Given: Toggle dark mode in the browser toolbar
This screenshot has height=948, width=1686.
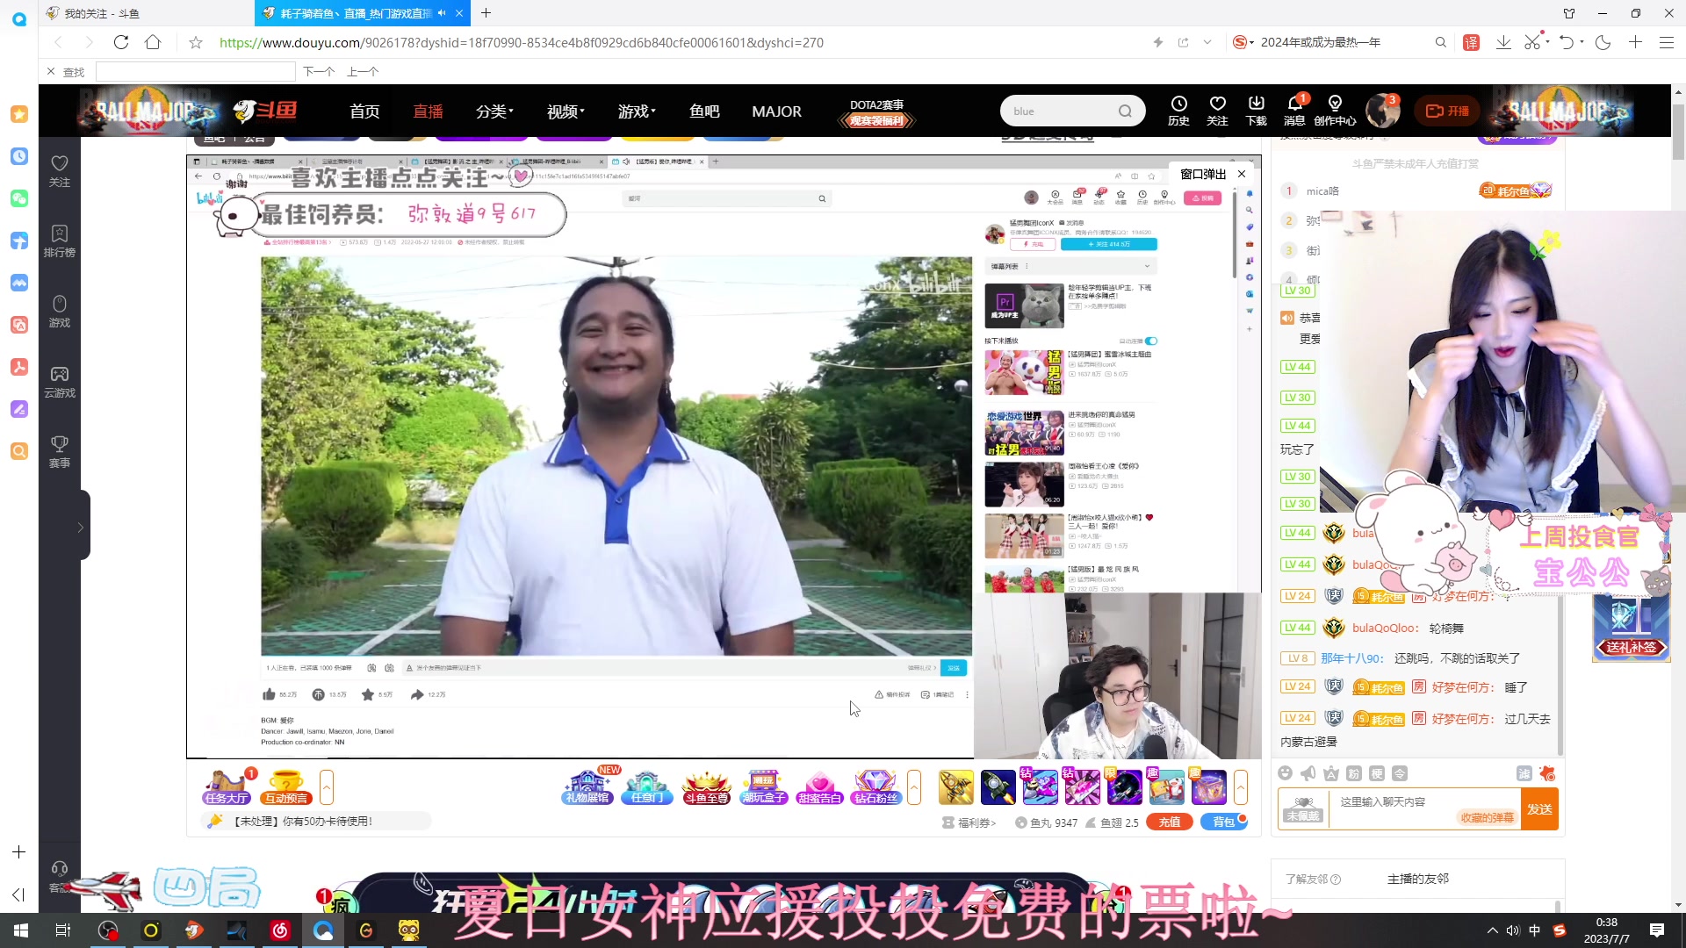Looking at the screenshot, I should tap(1604, 42).
